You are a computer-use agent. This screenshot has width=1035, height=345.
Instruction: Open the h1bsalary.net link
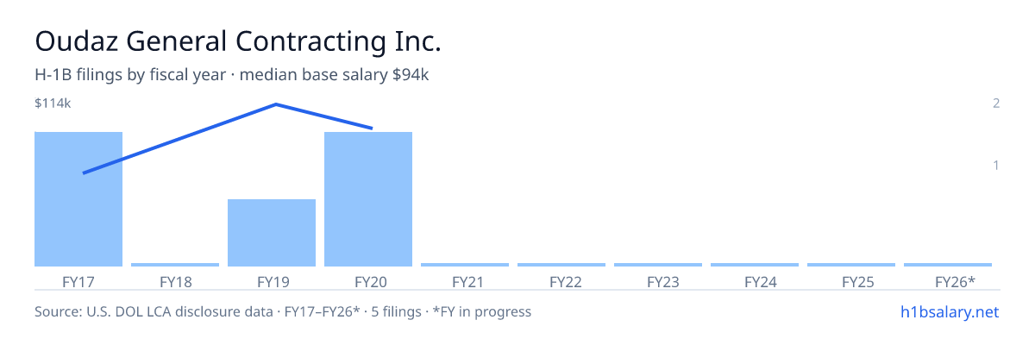pos(949,311)
